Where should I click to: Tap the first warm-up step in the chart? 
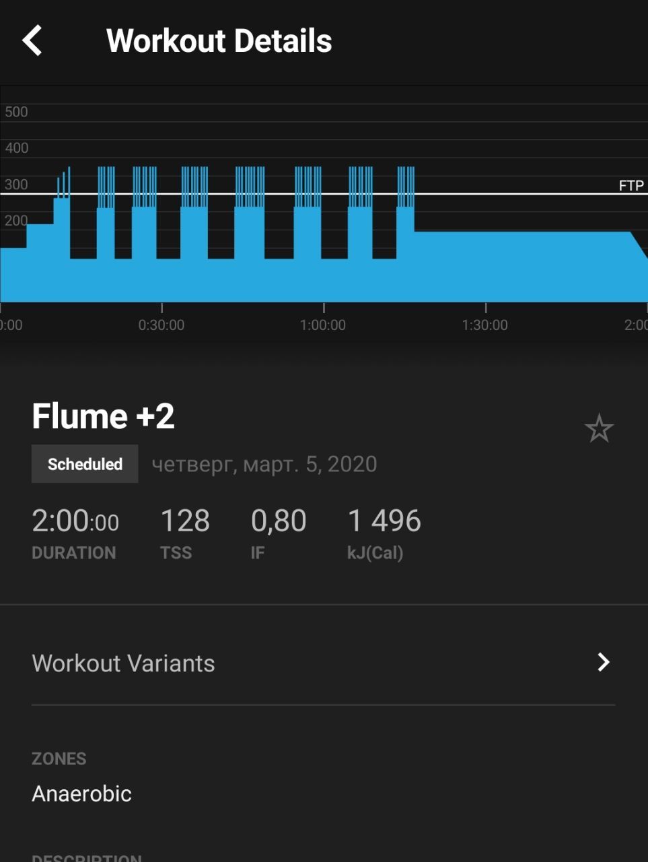coord(13,275)
